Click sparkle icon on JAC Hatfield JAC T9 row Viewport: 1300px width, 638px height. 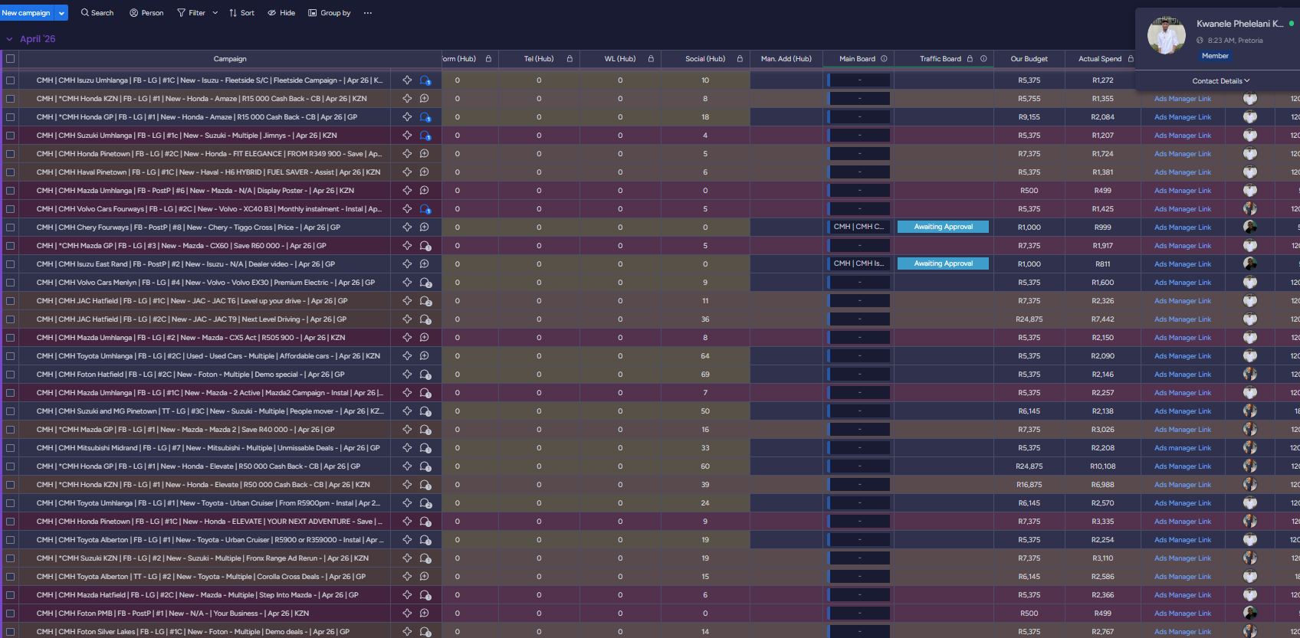(407, 319)
